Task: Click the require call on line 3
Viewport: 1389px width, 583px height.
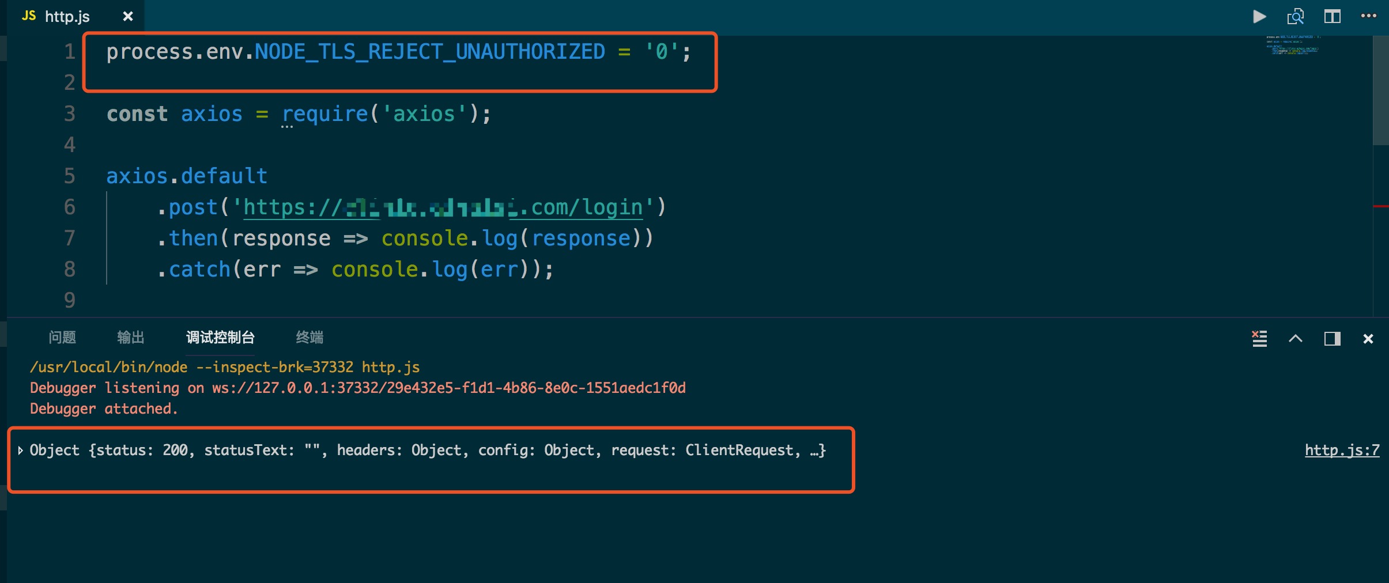Action: pyautogui.click(x=325, y=114)
